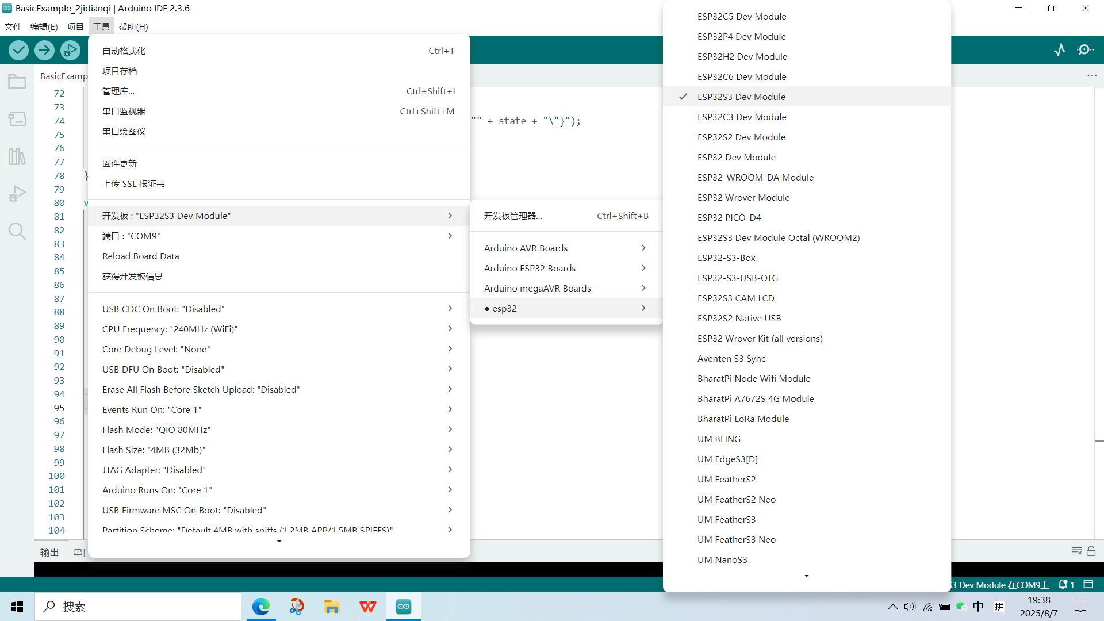
Task: Switch to the 输出 panel tab
Action: coord(49,552)
